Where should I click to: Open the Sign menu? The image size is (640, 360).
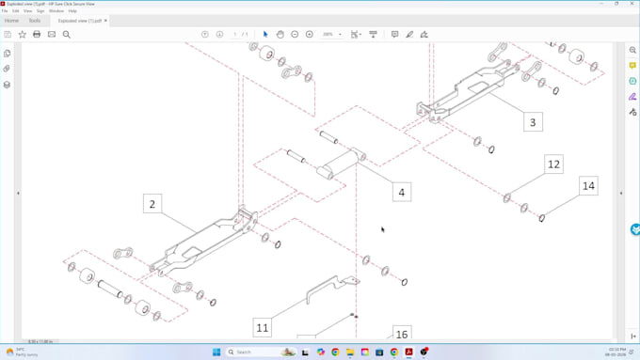pos(40,11)
